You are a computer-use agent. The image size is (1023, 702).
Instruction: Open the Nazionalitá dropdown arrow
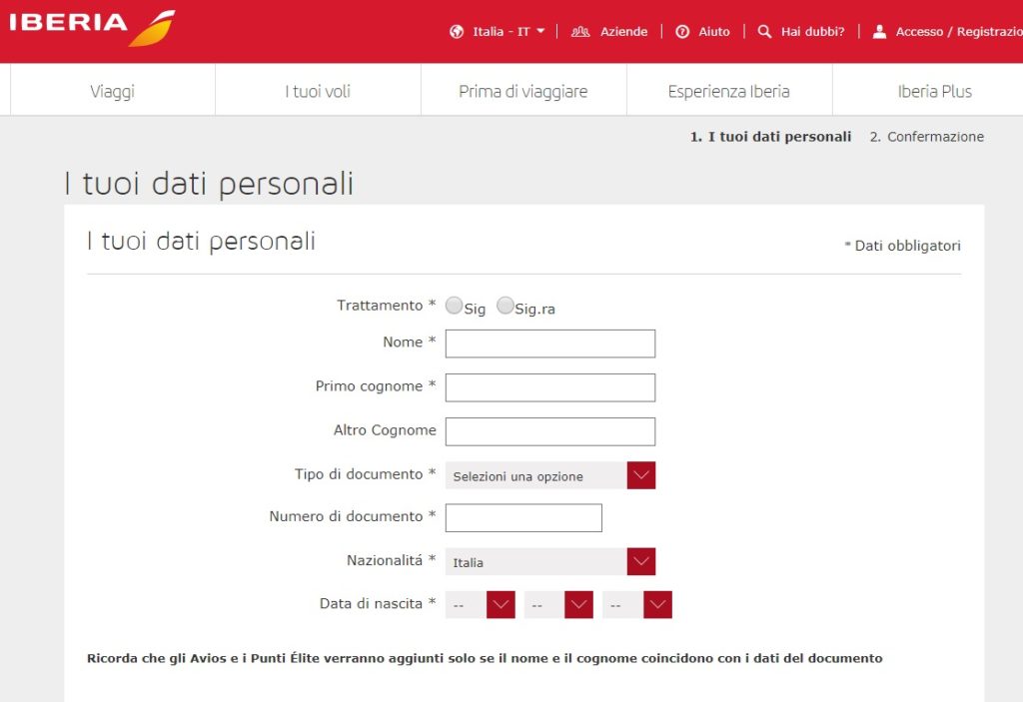(x=640, y=561)
